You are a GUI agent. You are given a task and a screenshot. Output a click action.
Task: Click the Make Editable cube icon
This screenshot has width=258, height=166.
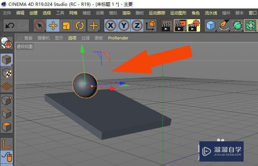pos(7,60)
